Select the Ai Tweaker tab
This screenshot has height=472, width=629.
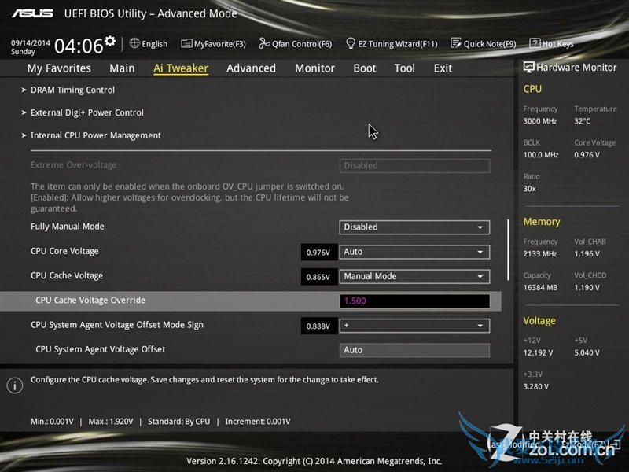pyautogui.click(x=181, y=68)
